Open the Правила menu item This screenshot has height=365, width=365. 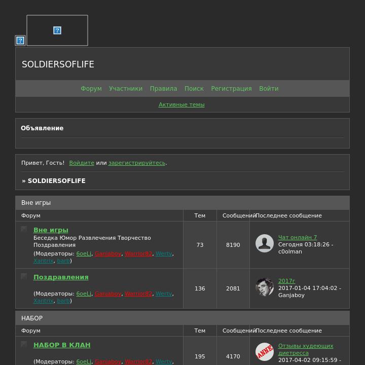[163, 89]
